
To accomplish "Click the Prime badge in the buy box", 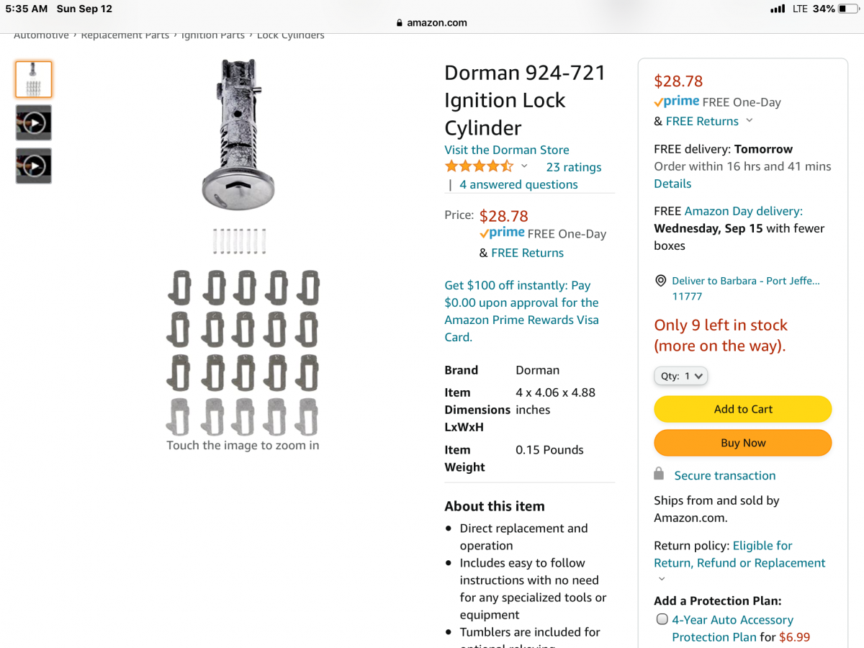I will (x=677, y=102).
